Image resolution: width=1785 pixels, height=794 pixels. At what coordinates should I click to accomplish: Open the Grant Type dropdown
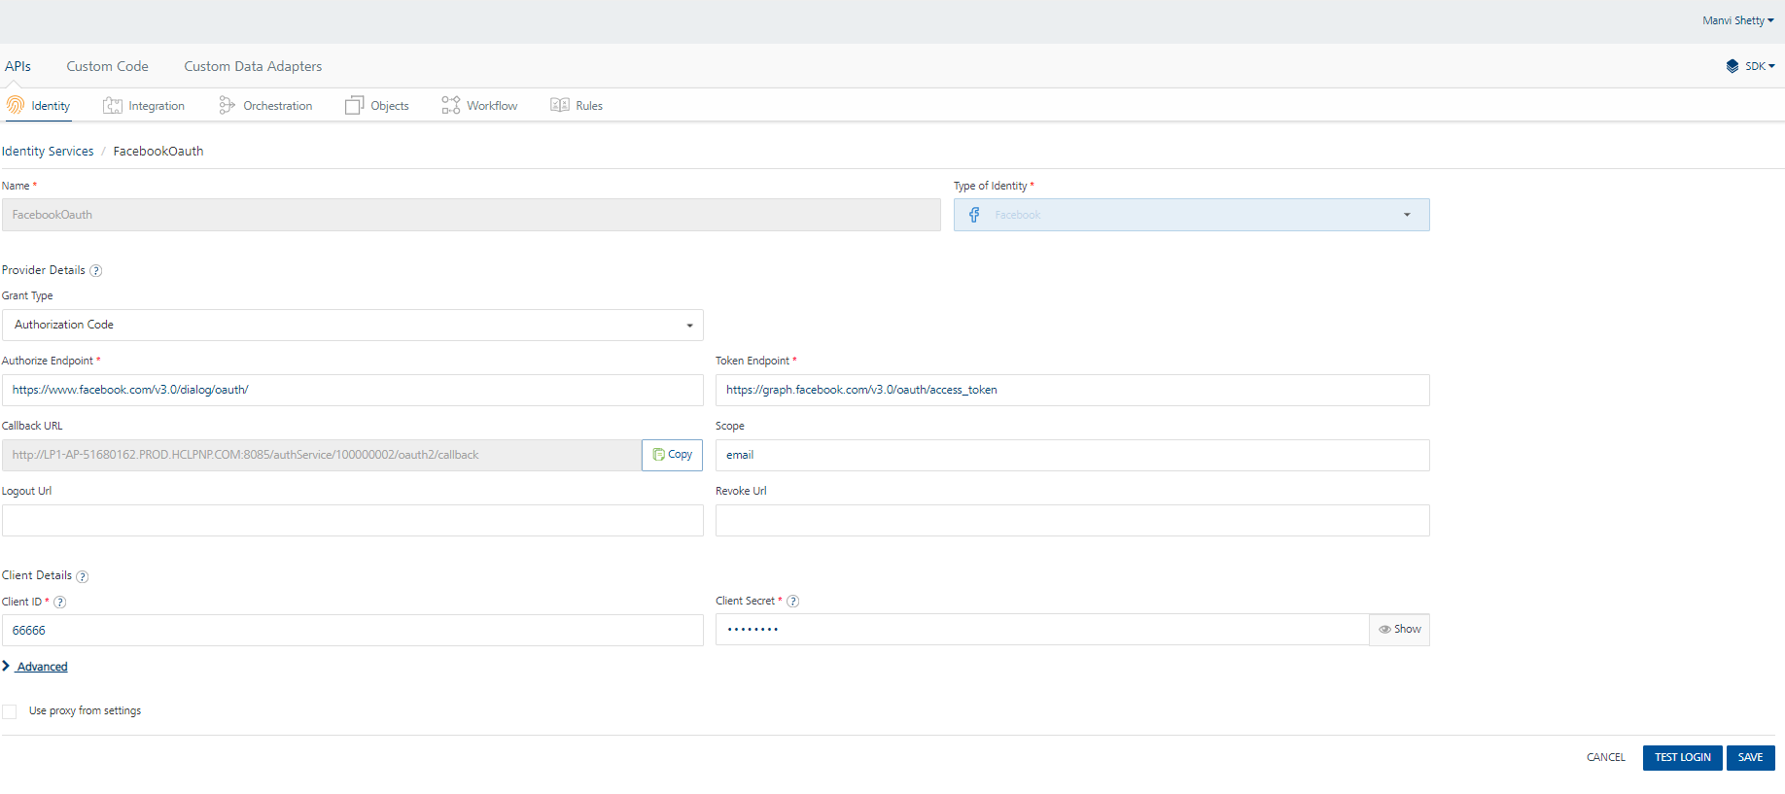pyautogui.click(x=352, y=326)
